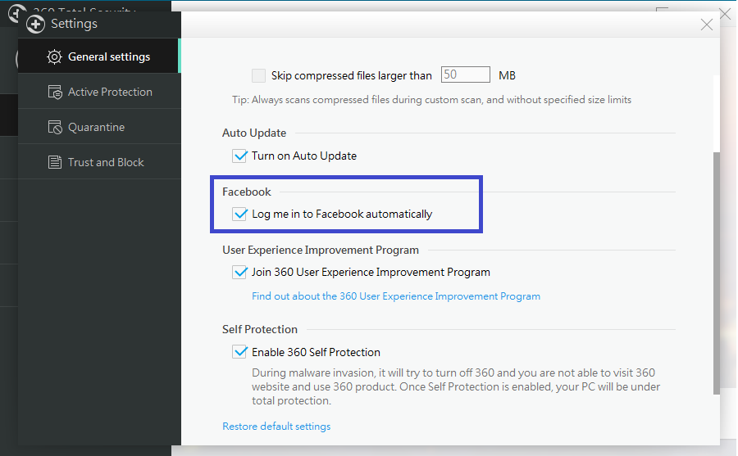
Task: Close the Settings dialog with X
Action: click(707, 25)
